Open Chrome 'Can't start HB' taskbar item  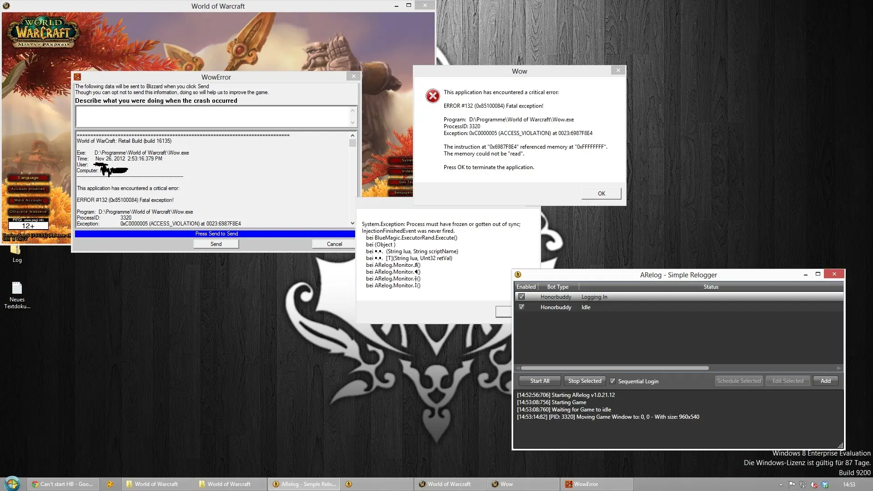62,484
